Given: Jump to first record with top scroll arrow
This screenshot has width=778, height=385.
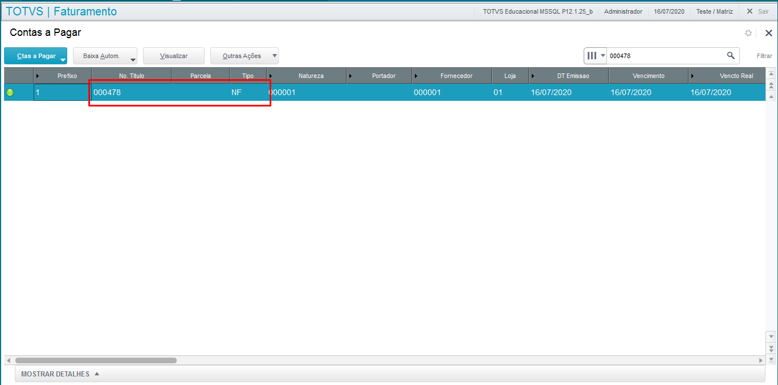Looking at the screenshot, I should (771, 75).
